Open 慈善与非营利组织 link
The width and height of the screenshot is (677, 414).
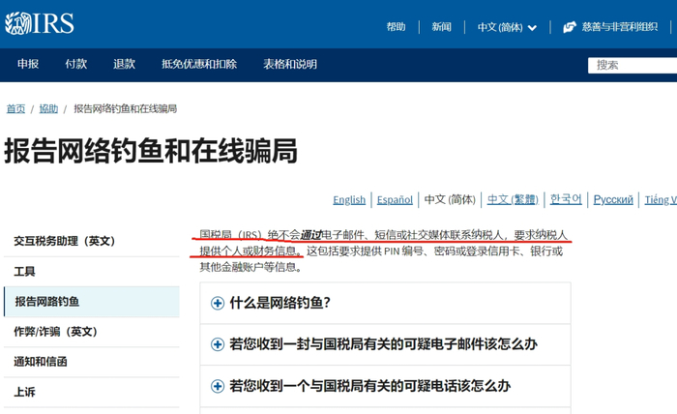(x=620, y=27)
